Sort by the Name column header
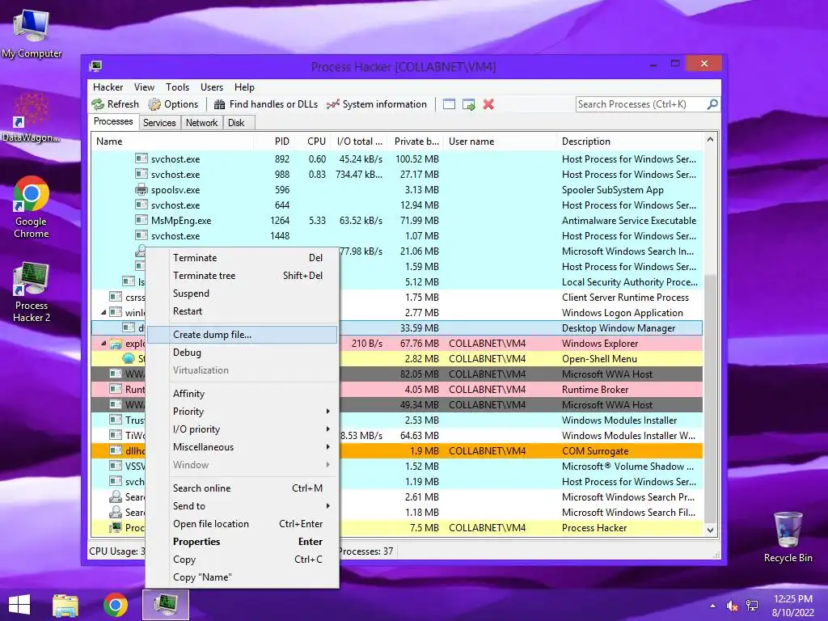 (x=172, y=142)
